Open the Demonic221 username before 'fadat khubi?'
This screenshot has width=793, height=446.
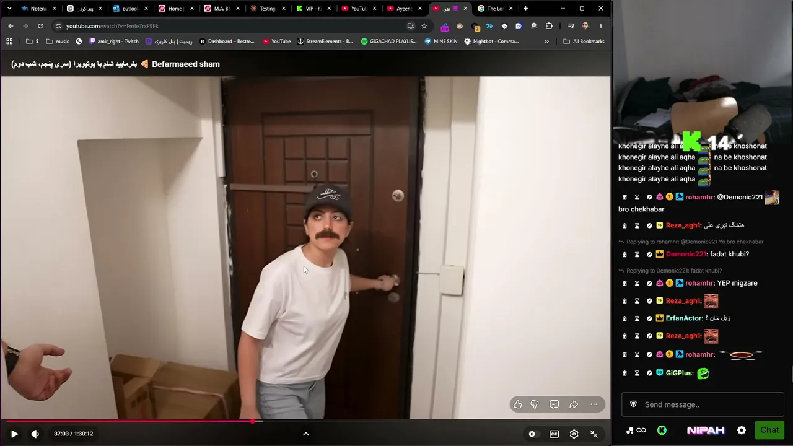pos(686,255)
